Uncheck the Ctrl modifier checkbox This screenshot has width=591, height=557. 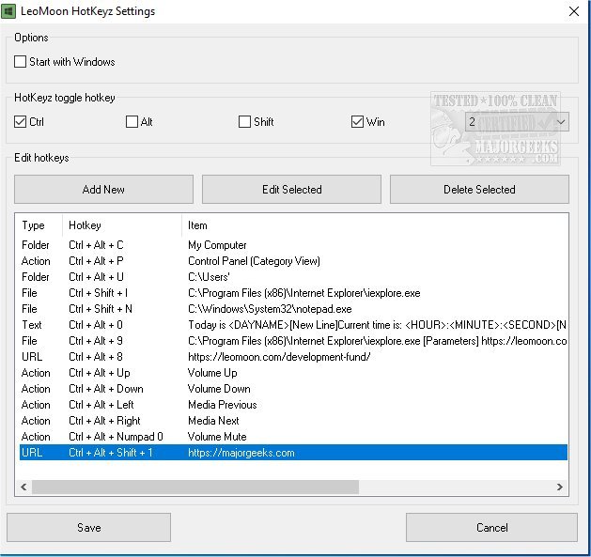(x=20, y=122)
